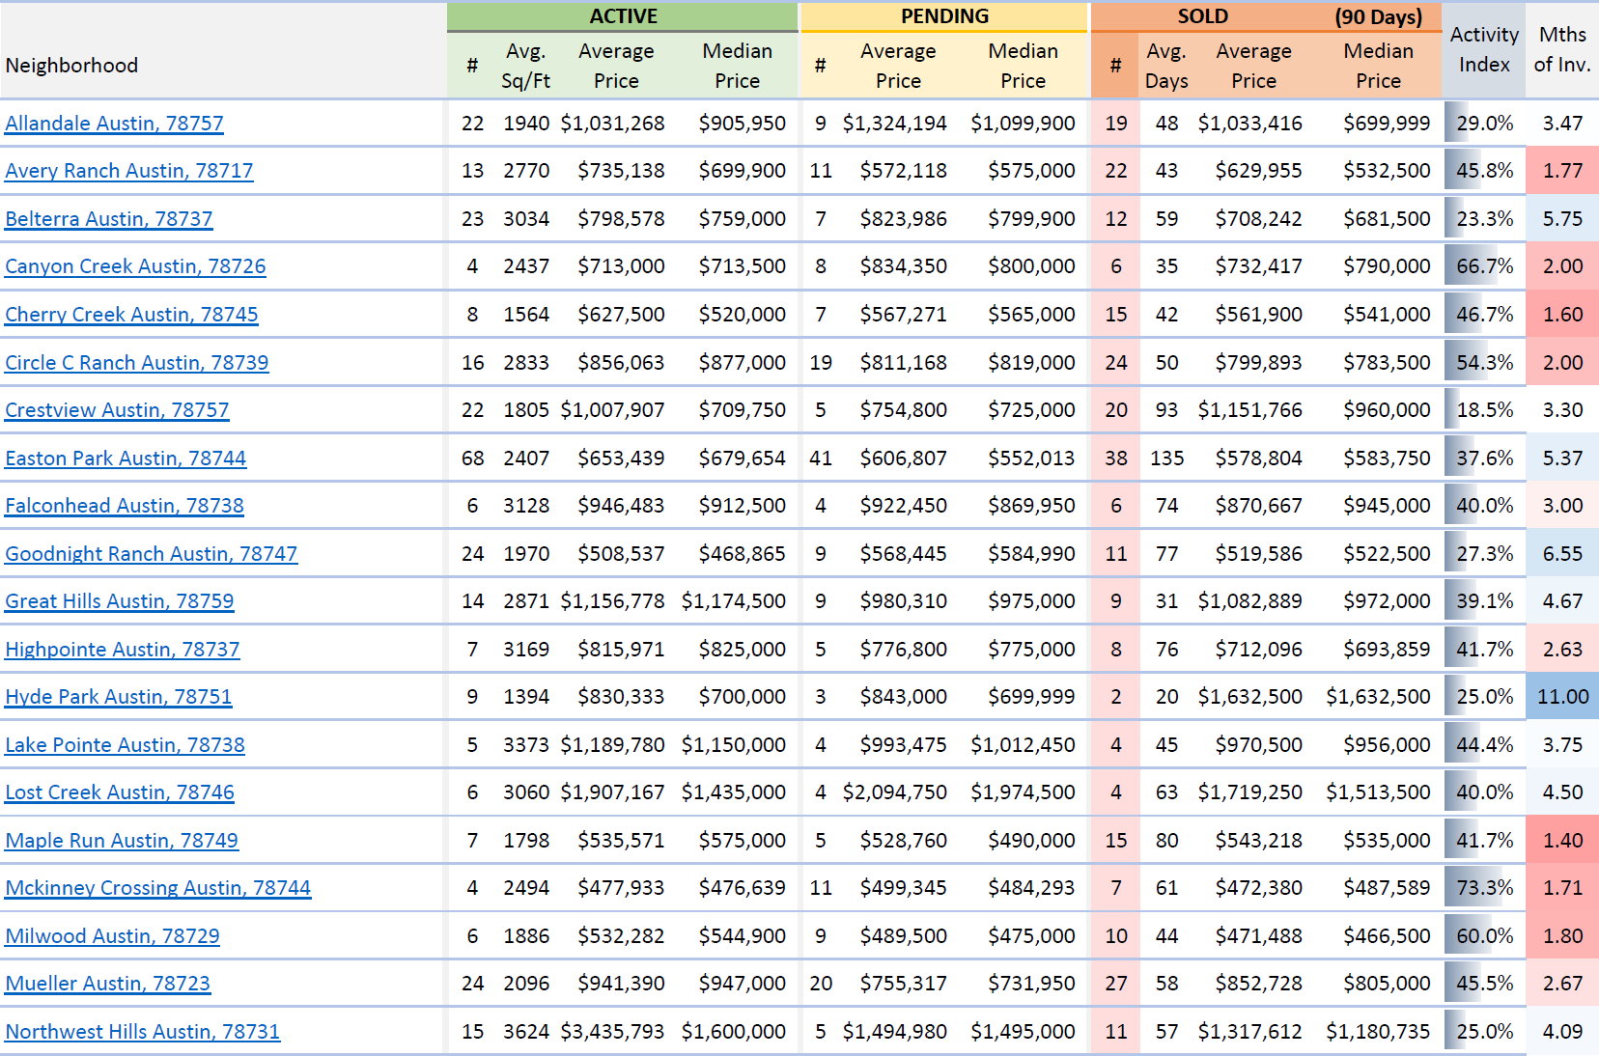Screen dimensions: 1599x1056
Task: Select the SOLD (90 Days) header
Action: point(1265,16)
